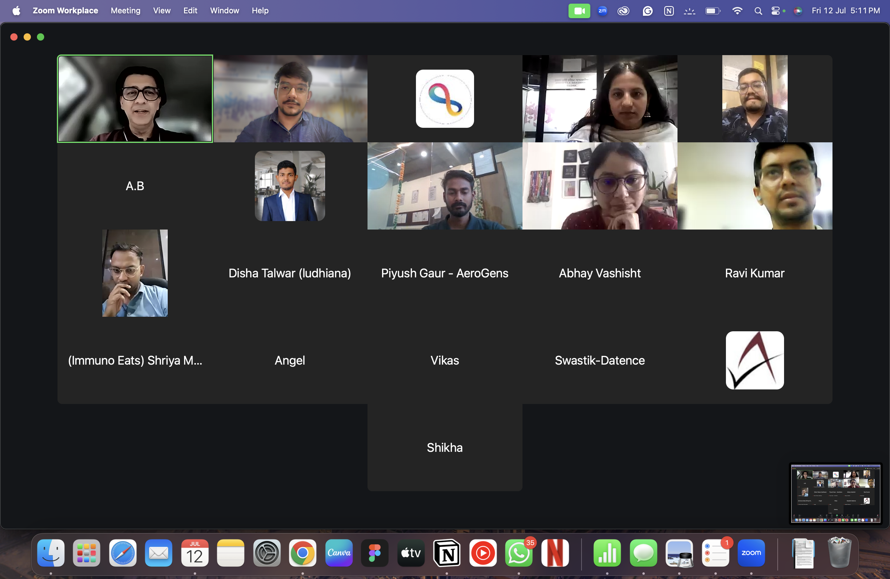Image resolution: width=890 pixels, height=579 pixels.
Task: Open WhatsApp with 35 notifications
Action: [519, 553]
